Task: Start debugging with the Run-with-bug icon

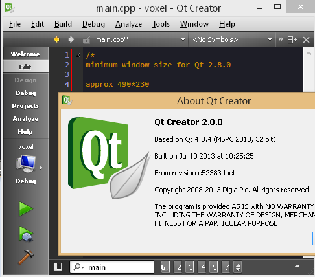Action: pos(26,234)
